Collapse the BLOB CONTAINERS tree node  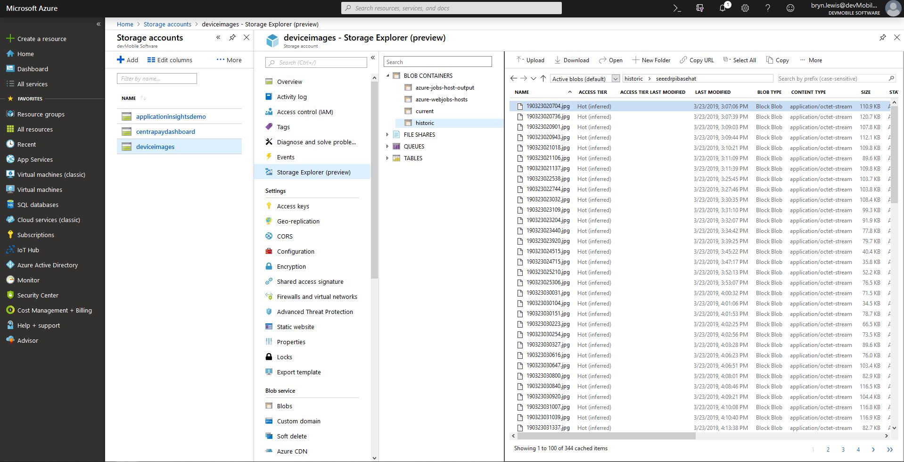(x=387, y=76)
